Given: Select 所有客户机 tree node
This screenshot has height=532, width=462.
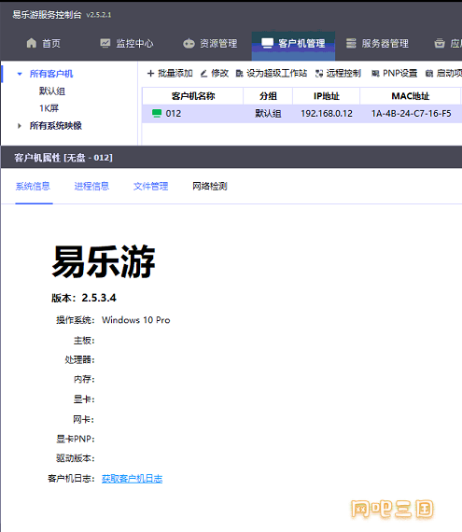Looking at the screenshot, I should tap(51, 74).
